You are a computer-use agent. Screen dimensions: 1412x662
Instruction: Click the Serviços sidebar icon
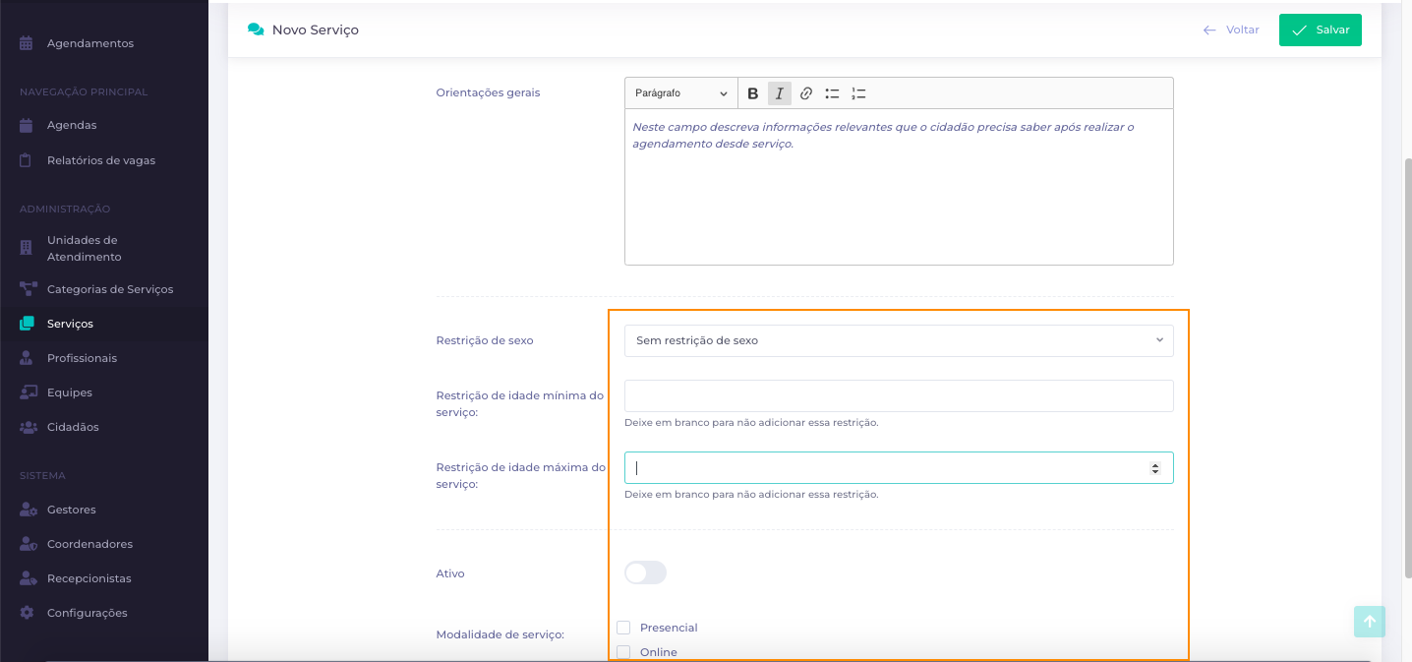coord(27,324)
